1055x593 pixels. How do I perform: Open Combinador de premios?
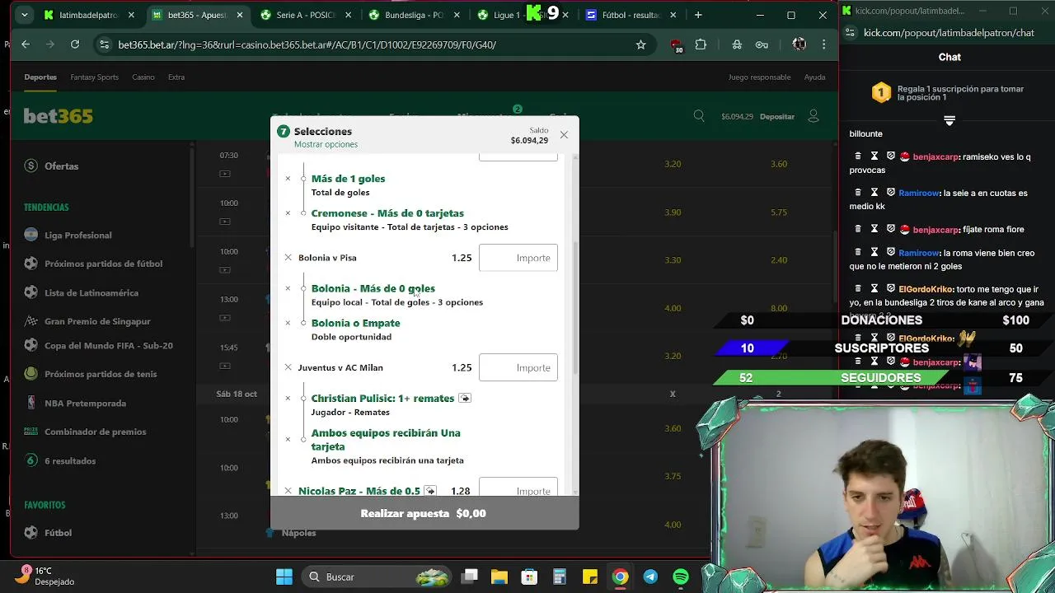(x=95, y=432)
